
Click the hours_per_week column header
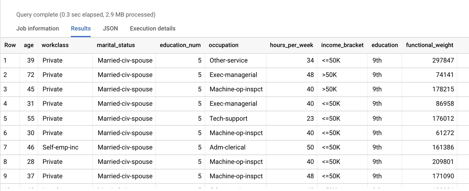(x=291, y=45)
